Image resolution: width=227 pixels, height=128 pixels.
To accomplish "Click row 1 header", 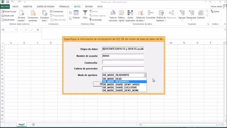I will click(2, 47).
